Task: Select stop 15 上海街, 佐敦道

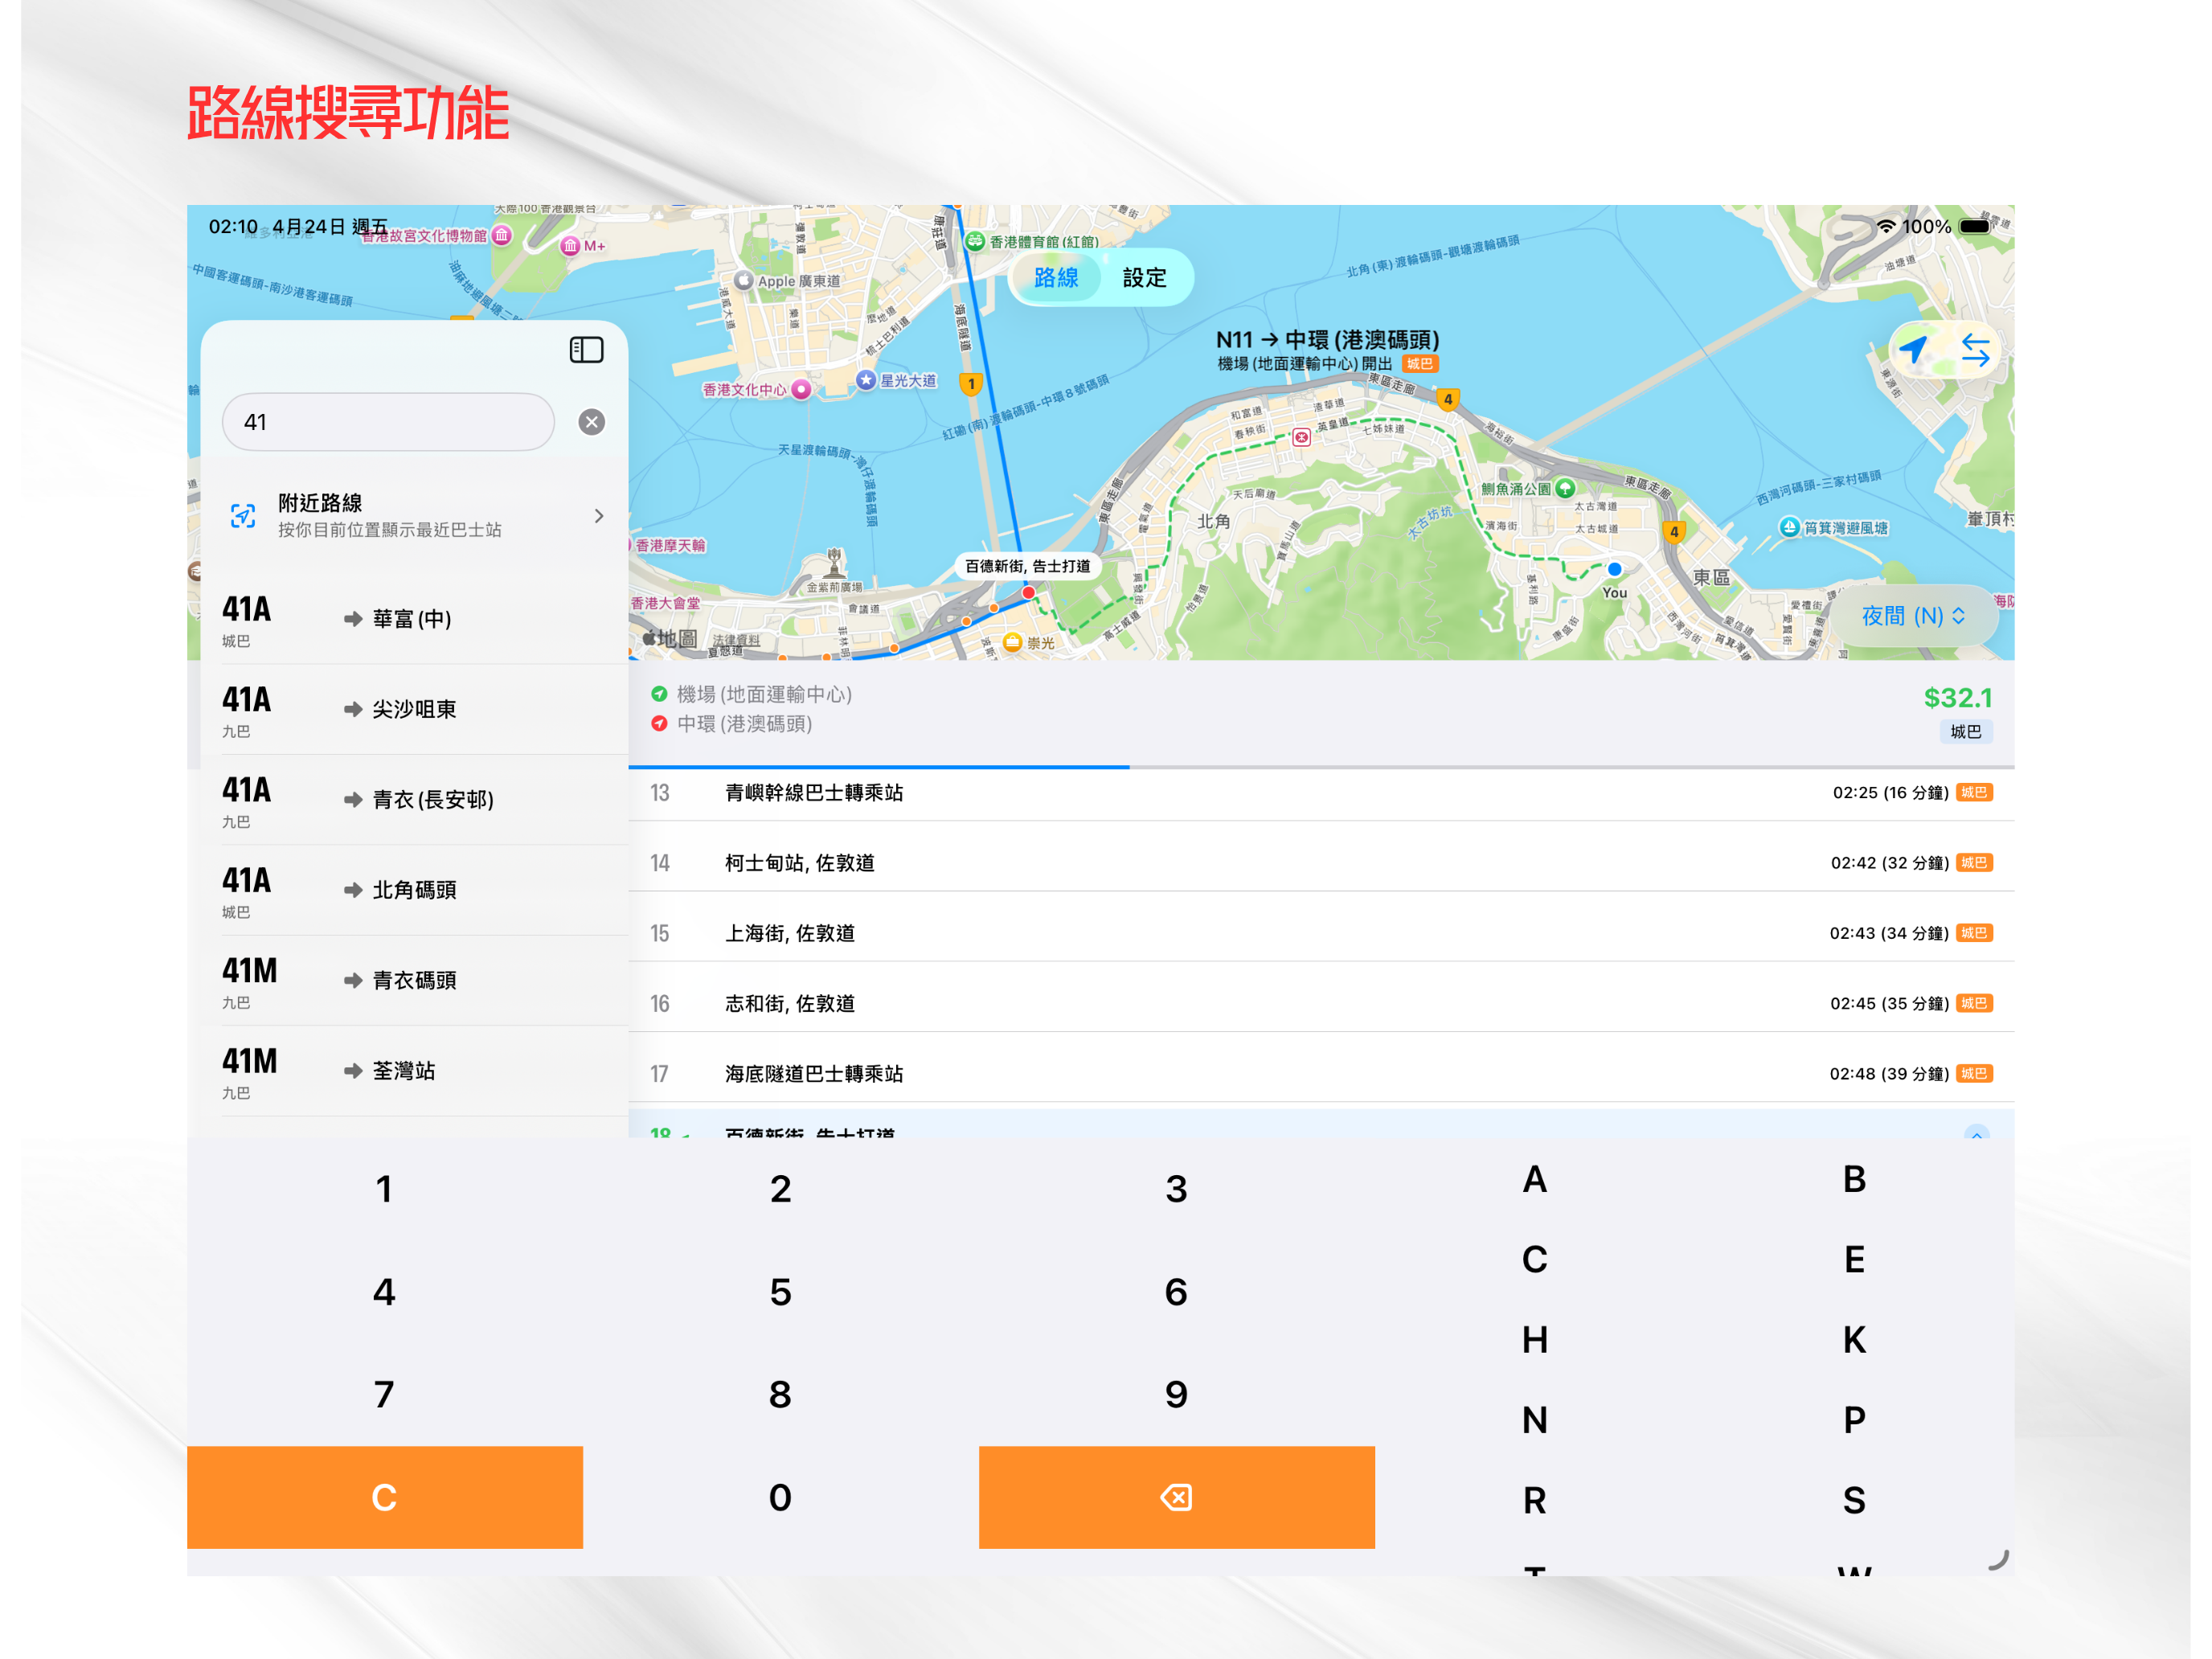Action: 1321,933
